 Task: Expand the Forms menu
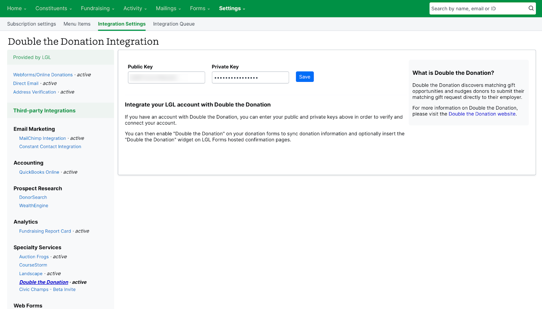coord(200,8)
